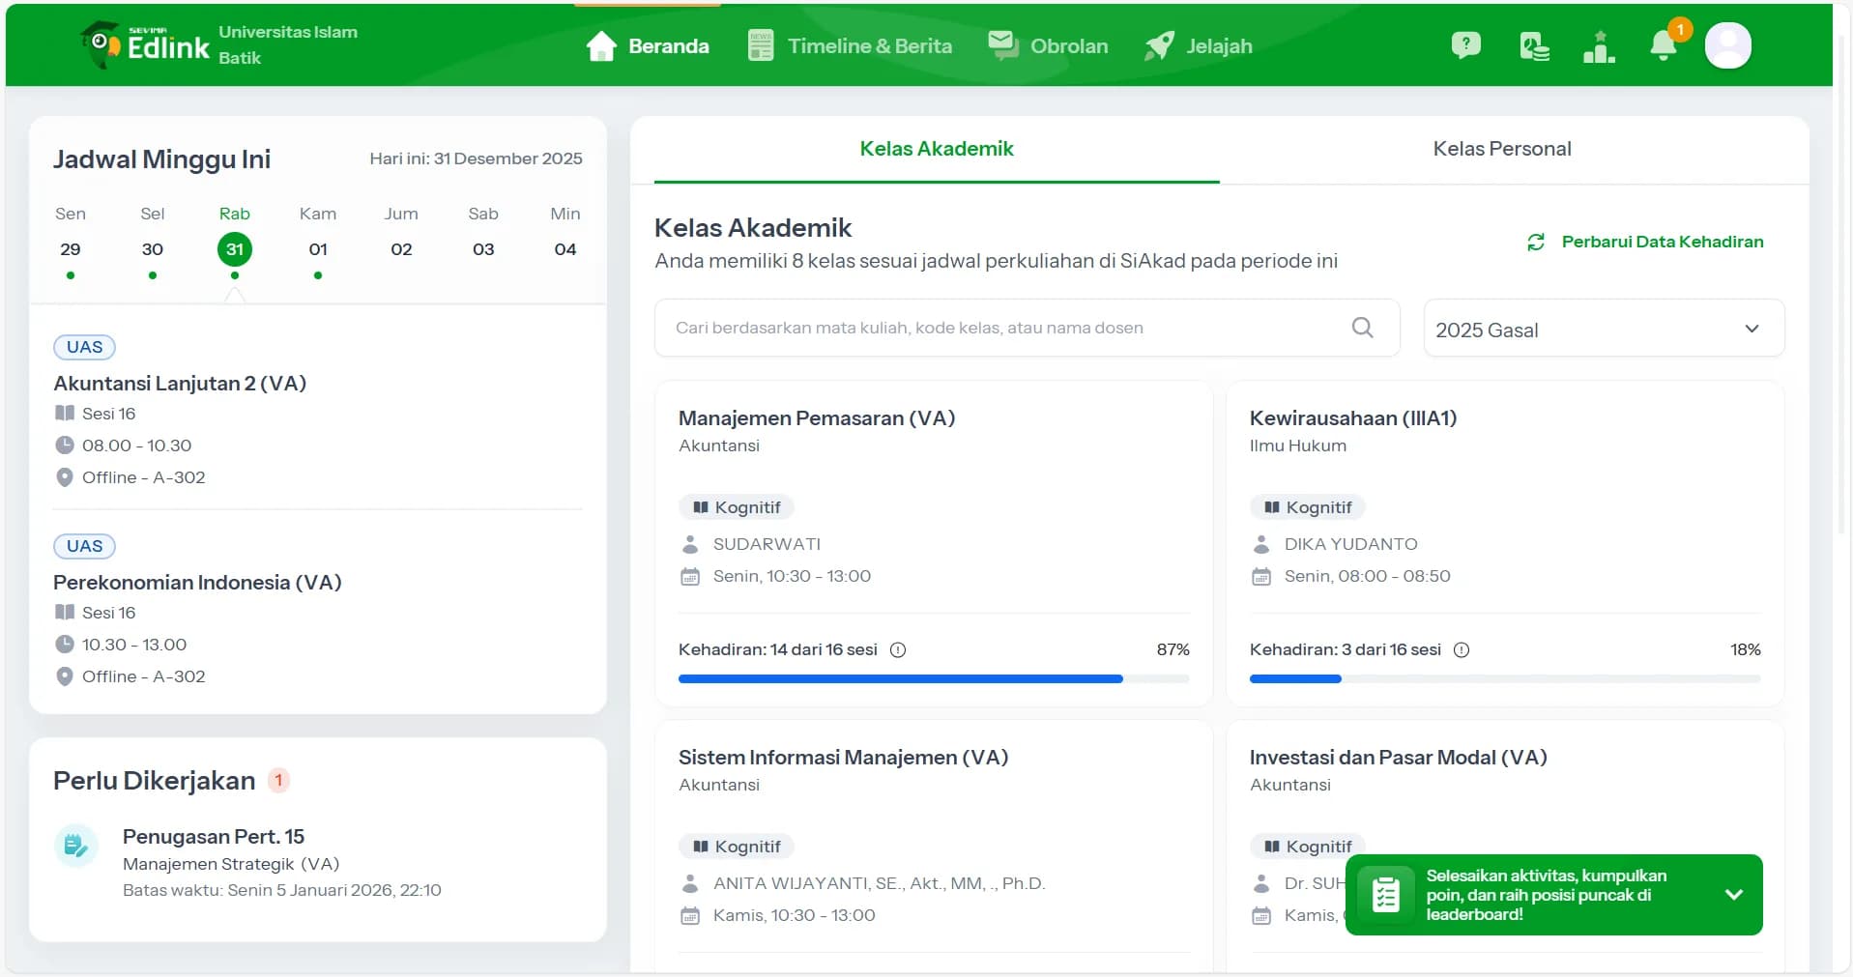Open the user profile avatar
Screen dimensions: 1853x977
pos(1727,45)
